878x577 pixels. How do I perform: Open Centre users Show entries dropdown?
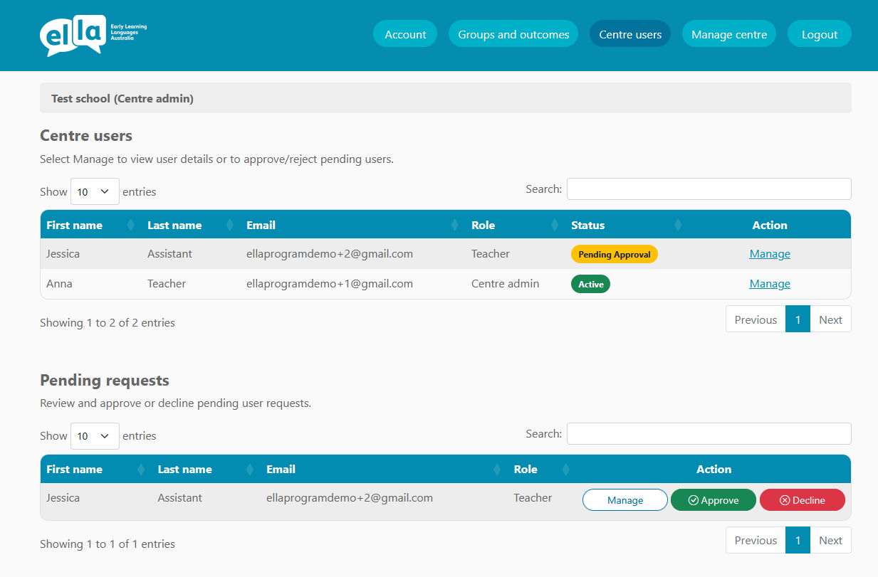point(95,191)
